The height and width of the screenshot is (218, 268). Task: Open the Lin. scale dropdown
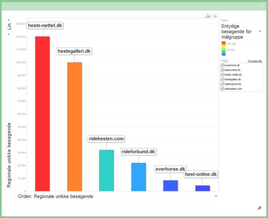click(9, 26)
